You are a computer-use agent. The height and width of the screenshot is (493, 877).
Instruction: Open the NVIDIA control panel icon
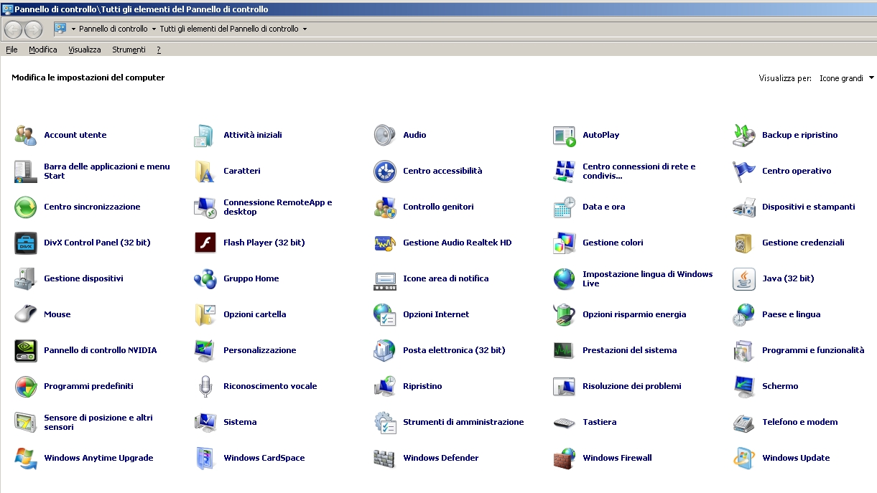tap(25, 350)
